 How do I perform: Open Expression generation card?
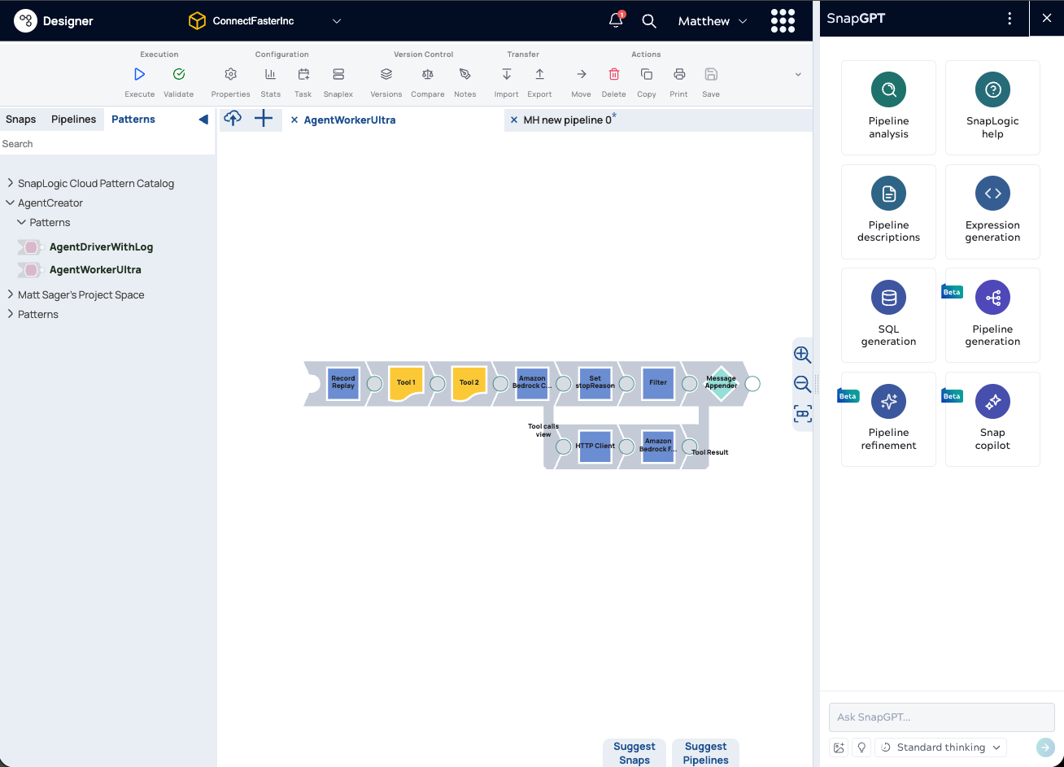[992, 211]
